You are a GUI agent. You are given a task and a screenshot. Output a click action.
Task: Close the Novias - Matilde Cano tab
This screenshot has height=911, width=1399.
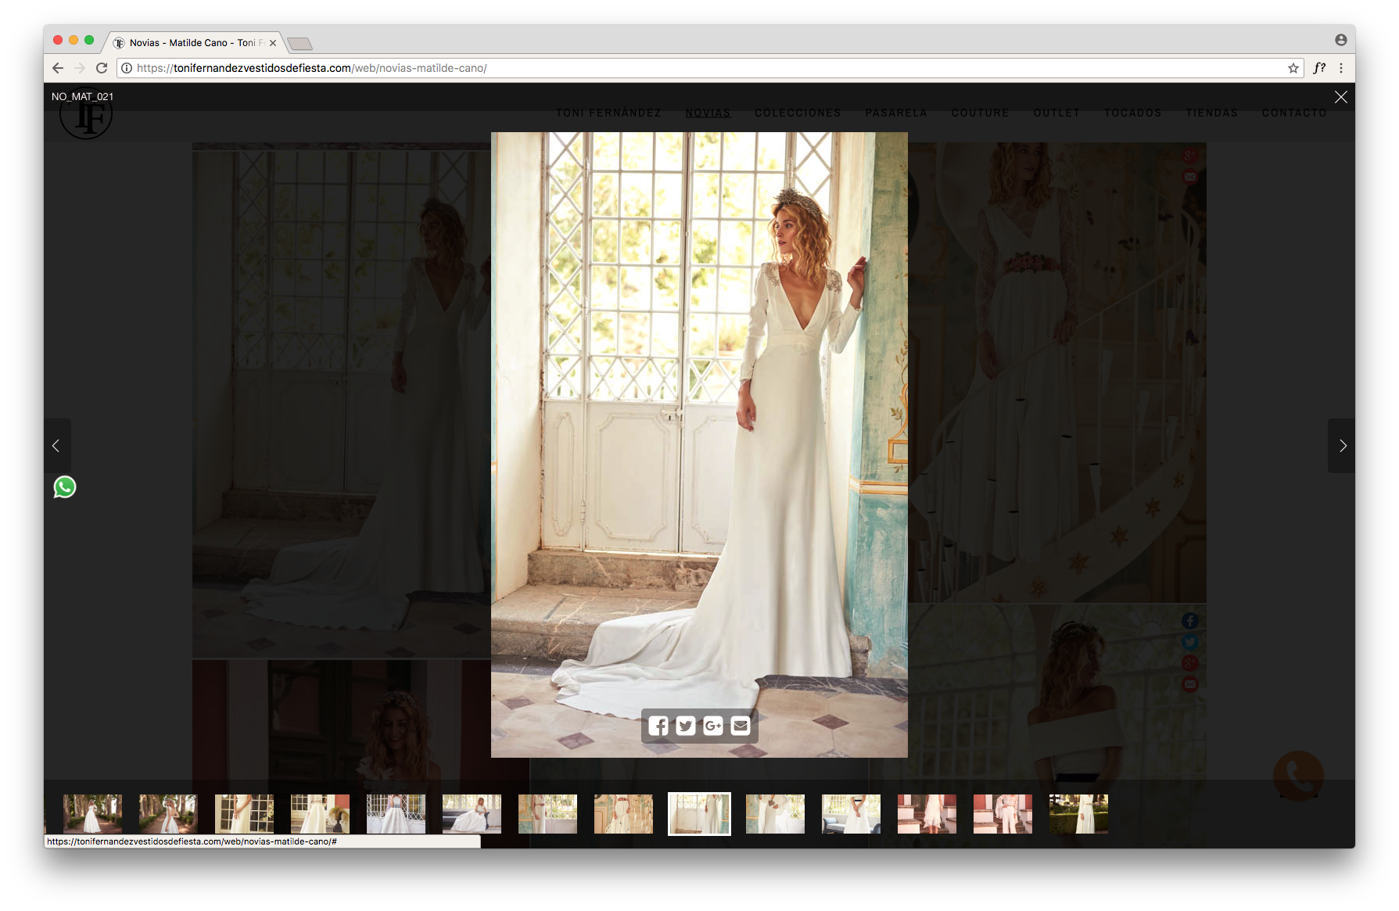tap(273, 43)
